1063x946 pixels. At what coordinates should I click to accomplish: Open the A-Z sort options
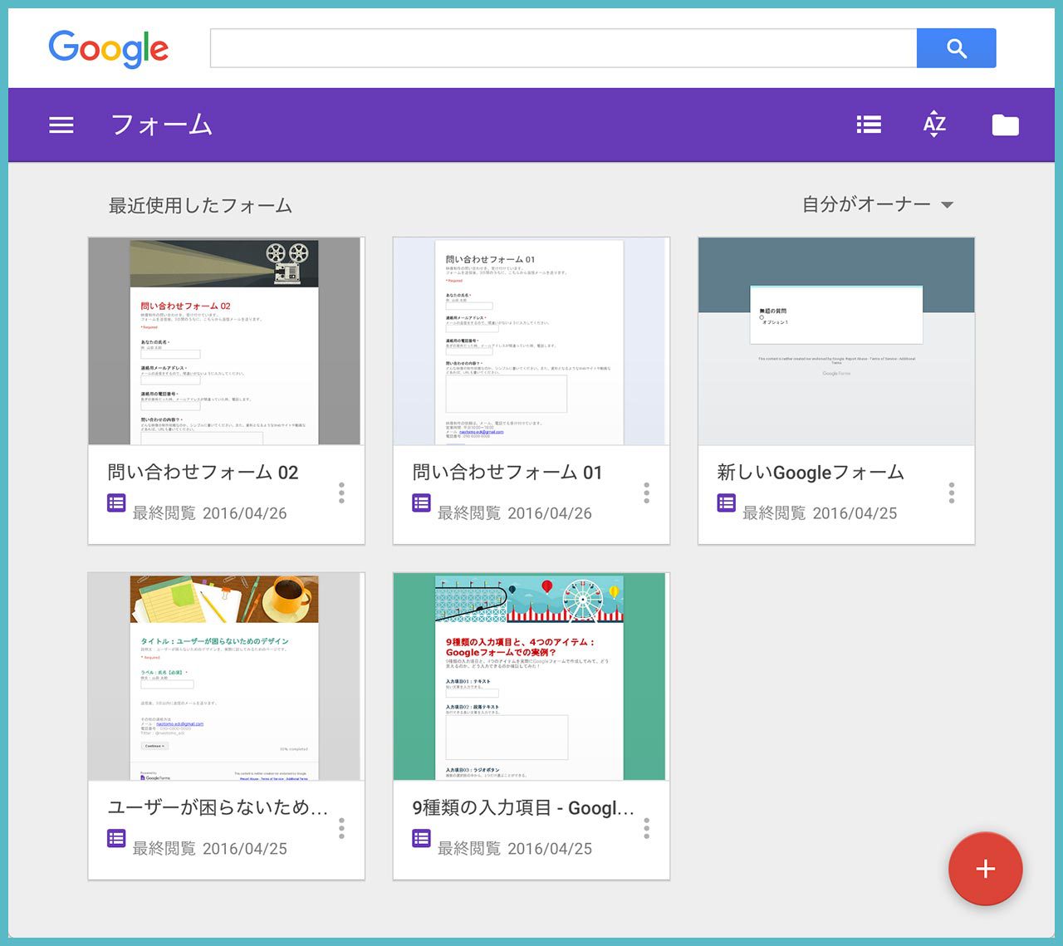pyautogui.click(x=934, y=124)
